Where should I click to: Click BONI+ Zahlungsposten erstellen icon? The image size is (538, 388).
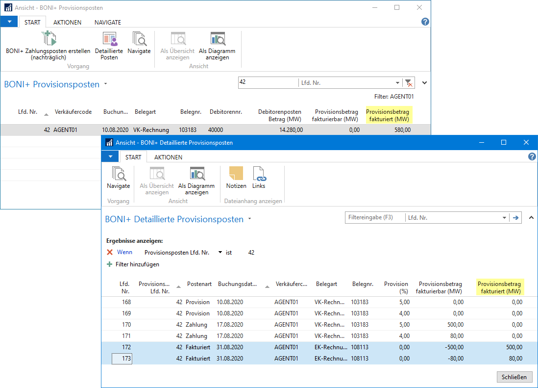[48, 39]
